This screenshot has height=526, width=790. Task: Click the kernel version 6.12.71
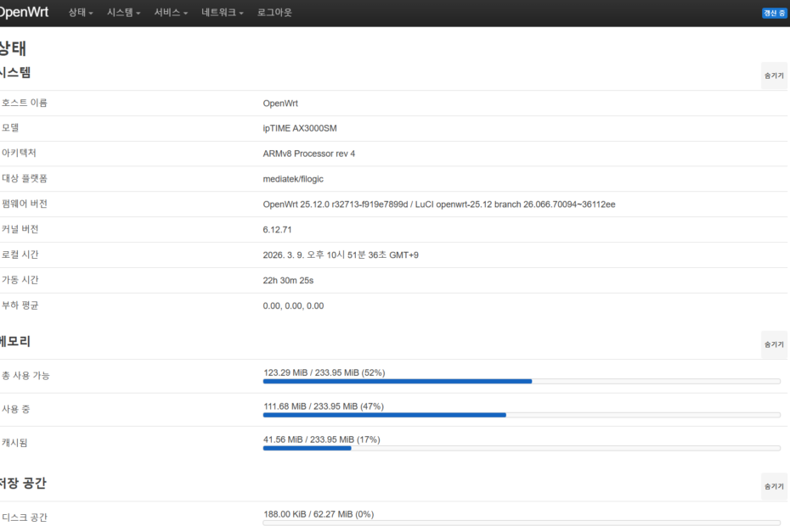(278, 229)
